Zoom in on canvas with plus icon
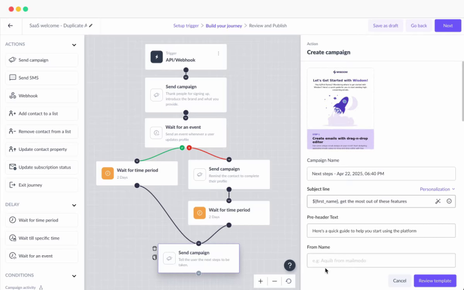This screenshot has height=290, width=464. pos(260,281)
